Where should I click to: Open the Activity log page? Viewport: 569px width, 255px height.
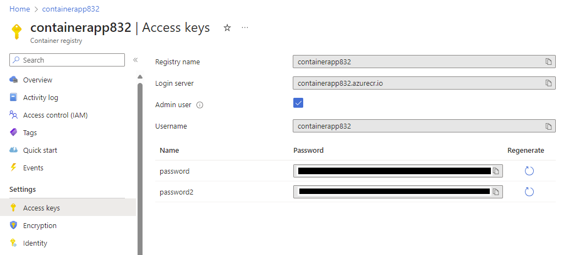click(40, 97)
